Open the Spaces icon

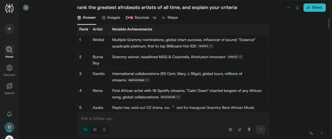[9, 86]
